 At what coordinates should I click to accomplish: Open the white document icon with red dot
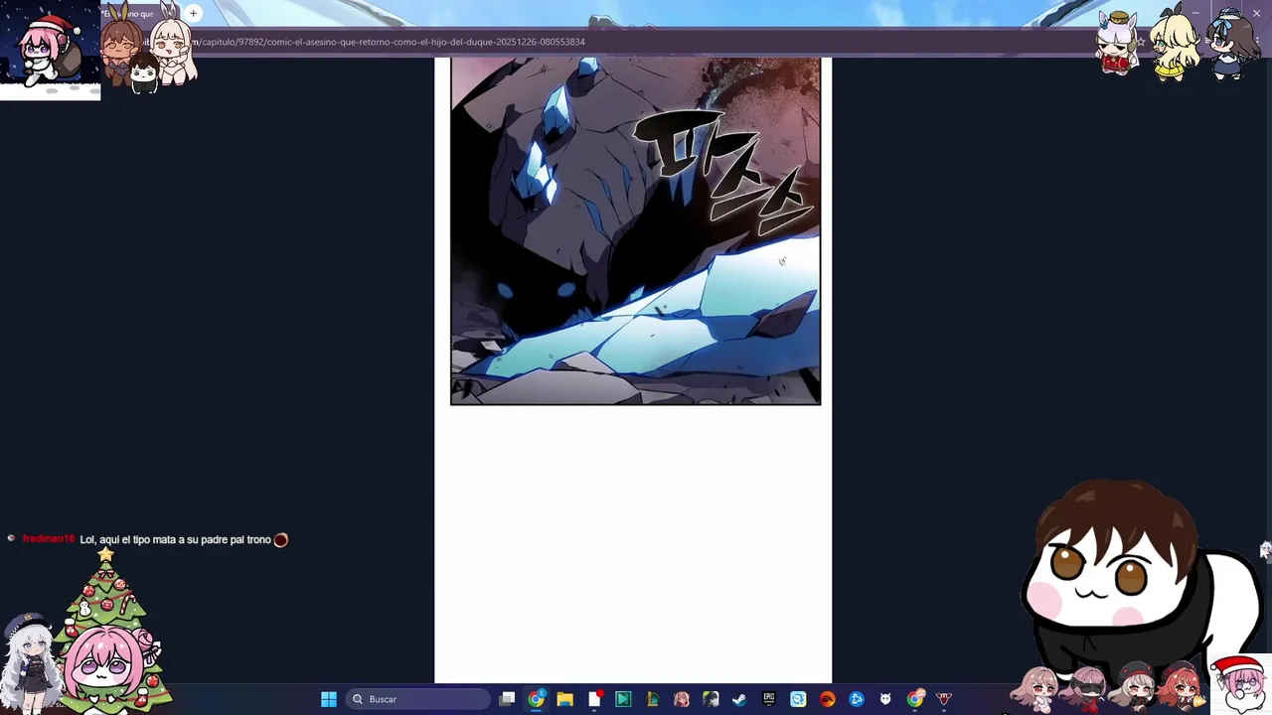(x=594, y=699)
